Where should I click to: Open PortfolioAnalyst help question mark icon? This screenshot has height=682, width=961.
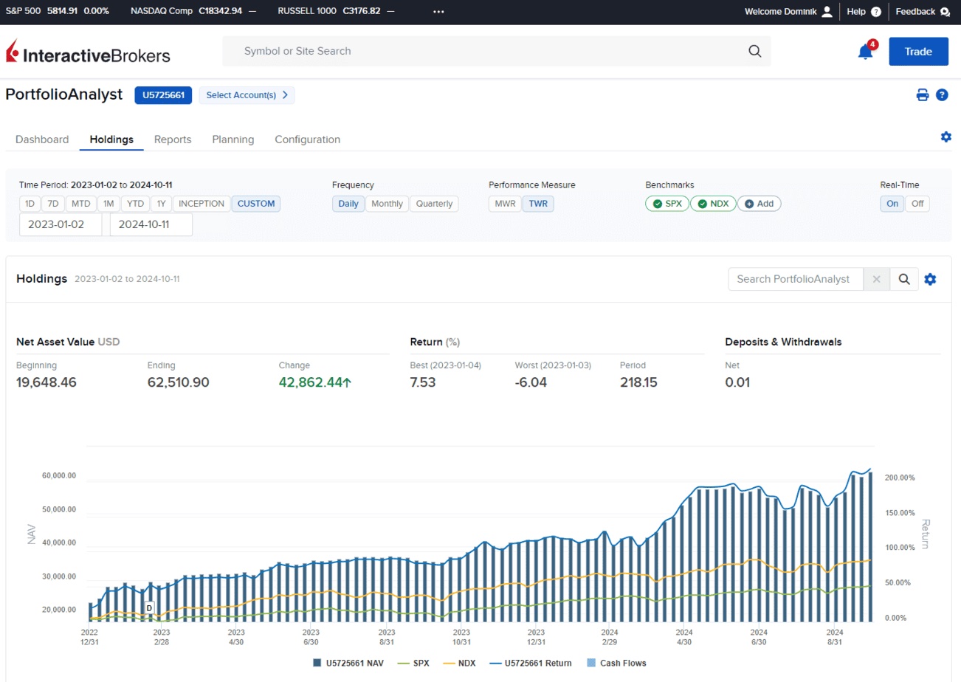tap(942, 94)
